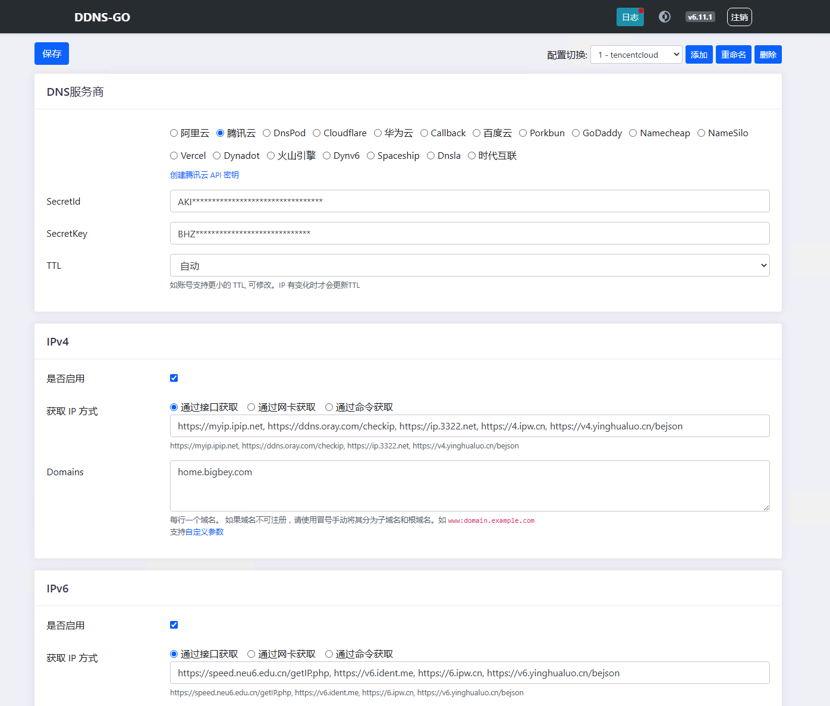Select the Callback provider radio
830x706 pixels.
(x=424, y=133)
